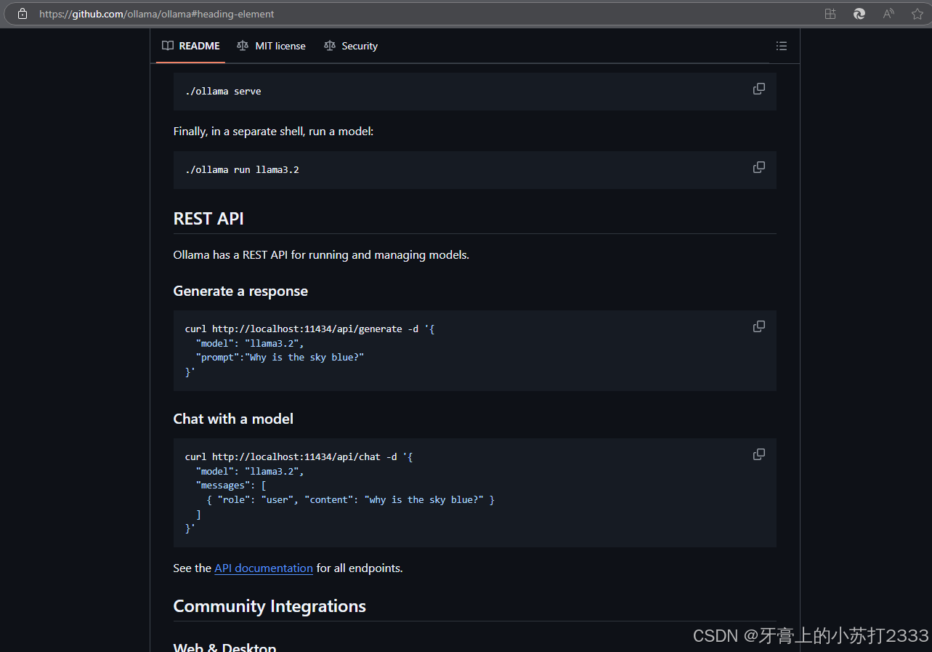This screenshot has height=652, width=932.
Task: Click the scales icon beside Security
Action: pos(330,46)
